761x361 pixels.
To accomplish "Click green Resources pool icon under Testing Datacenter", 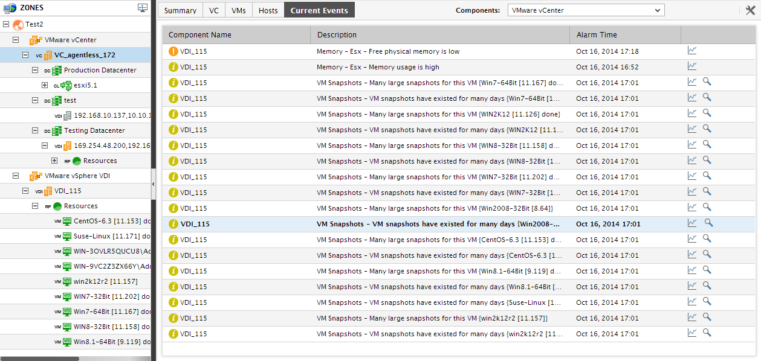I will click(x=77, y=161).
